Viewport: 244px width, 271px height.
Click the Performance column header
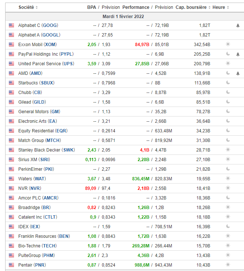[136, 7]
